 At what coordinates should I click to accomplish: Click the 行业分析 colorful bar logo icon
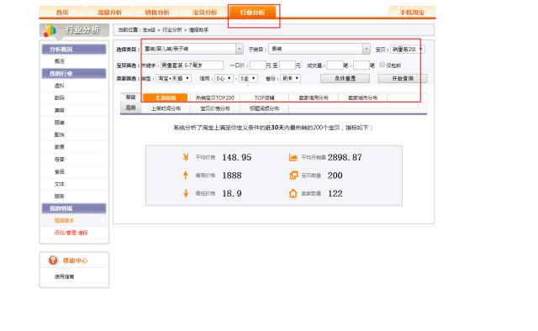50,30
